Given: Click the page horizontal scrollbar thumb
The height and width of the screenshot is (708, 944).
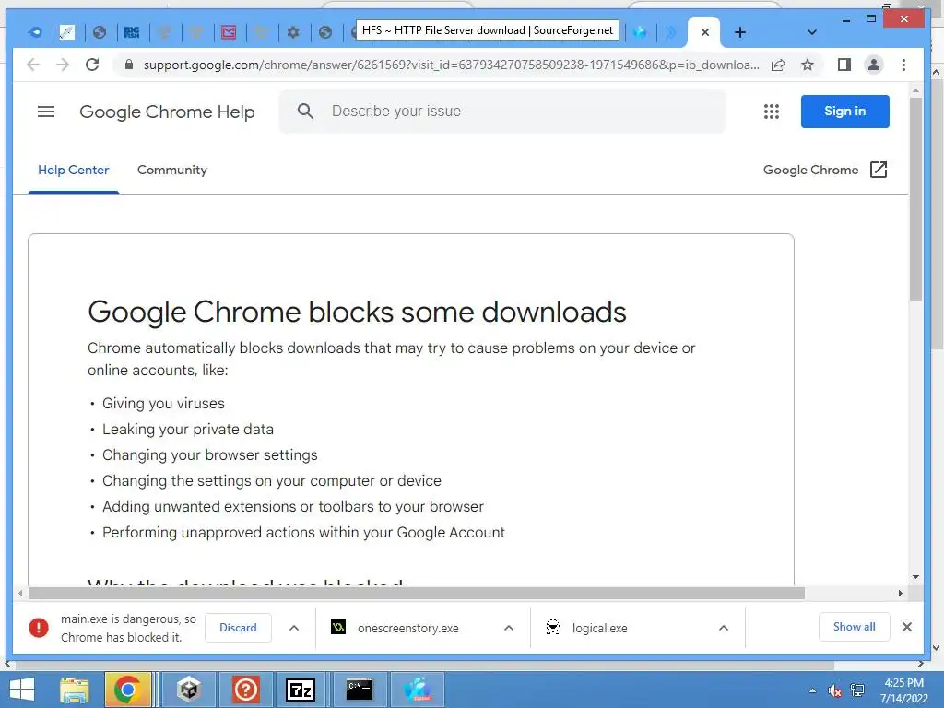Looking at the screenshot, I should pos(416,593).
